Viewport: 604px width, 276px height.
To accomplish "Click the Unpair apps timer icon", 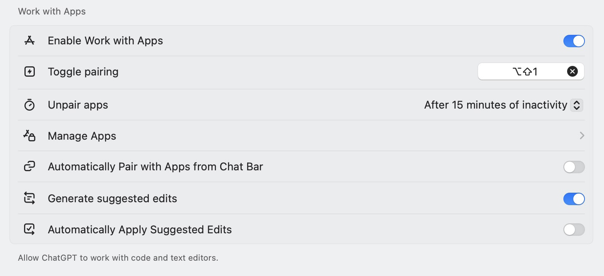I will [29, 105].
